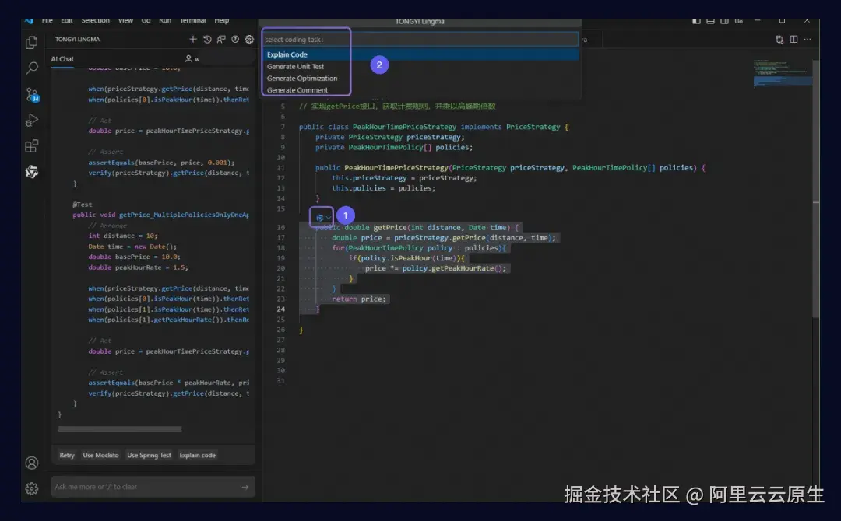Image resolution: width=841 pixels, height=521 pixels.
Task: Click the PeakHourTimePriceStrategy class name on line 7
Action: 404,127
